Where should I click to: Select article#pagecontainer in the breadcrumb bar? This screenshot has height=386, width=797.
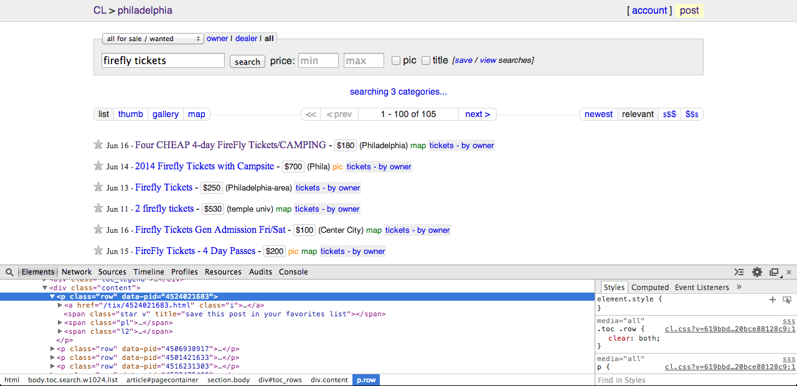(163, 380)
